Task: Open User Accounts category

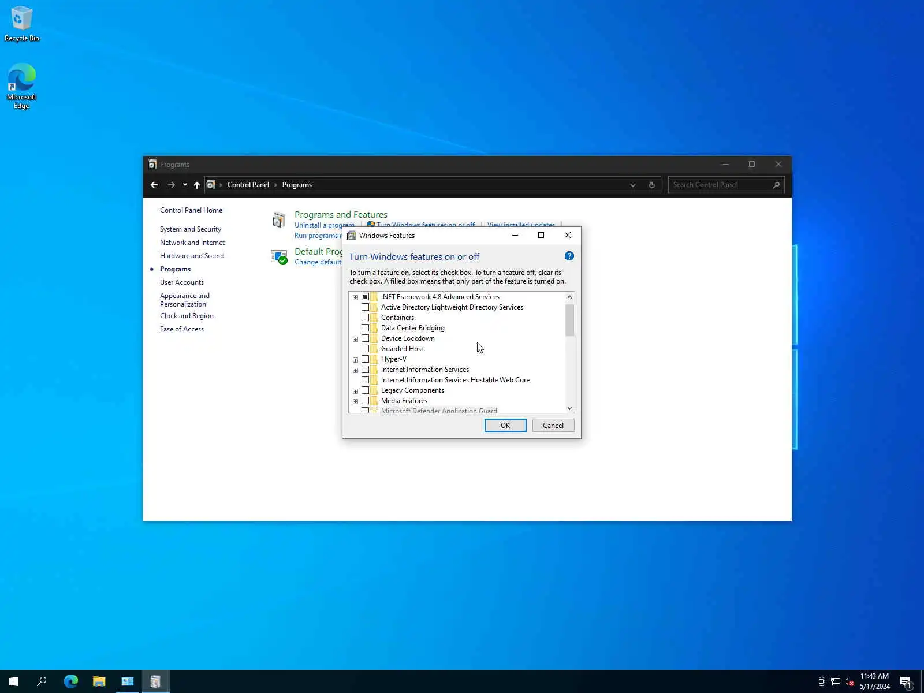Action: 182,282
